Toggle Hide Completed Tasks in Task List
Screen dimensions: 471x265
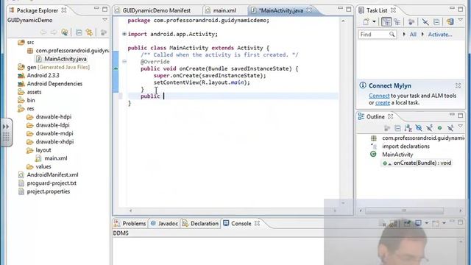point(425,21)
